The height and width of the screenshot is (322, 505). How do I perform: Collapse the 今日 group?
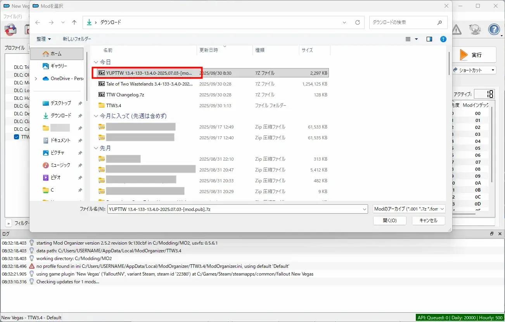click(x=96, y=62)
